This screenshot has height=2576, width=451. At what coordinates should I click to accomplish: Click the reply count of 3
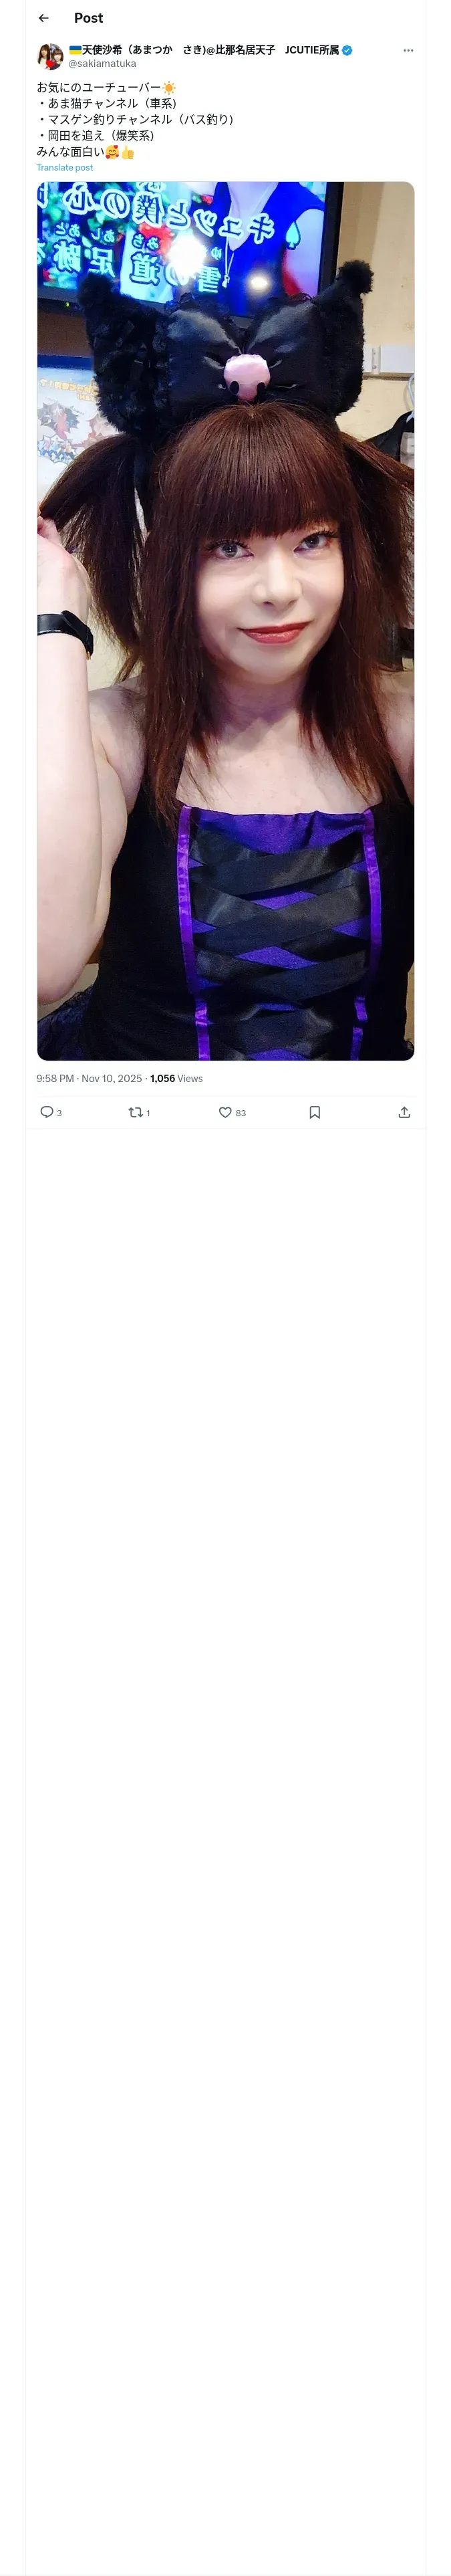(x=59, y=1113)
